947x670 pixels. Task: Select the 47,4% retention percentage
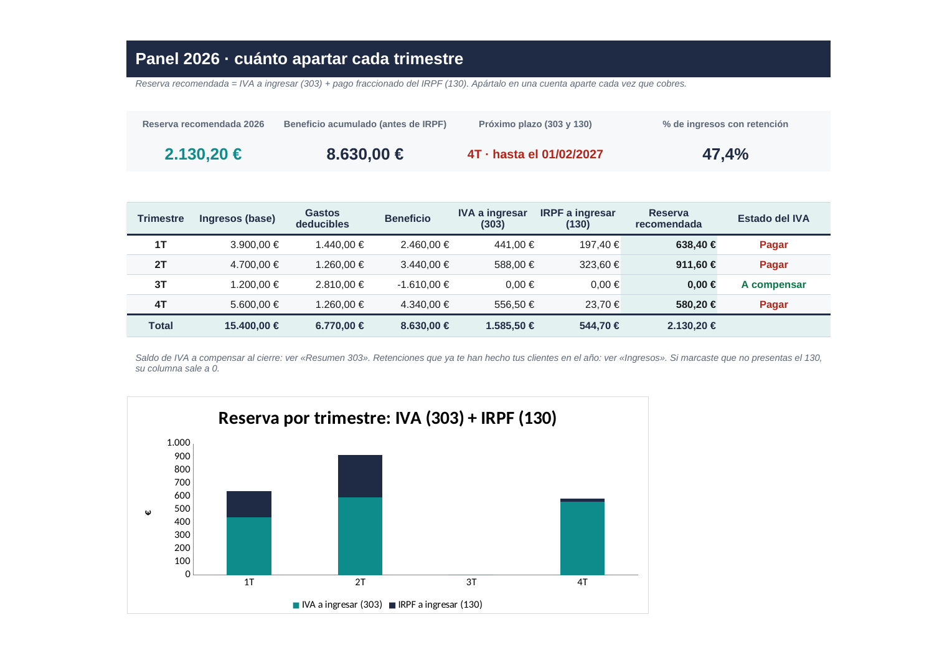(x=725, y=154)
